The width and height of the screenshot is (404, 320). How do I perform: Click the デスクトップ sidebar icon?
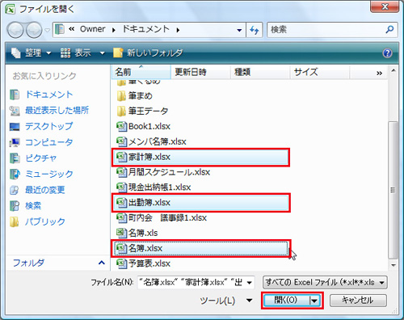pyautogui.click(x=15, y=126)
